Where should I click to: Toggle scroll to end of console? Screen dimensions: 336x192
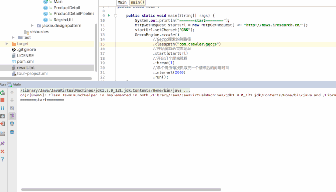(12, 116)
